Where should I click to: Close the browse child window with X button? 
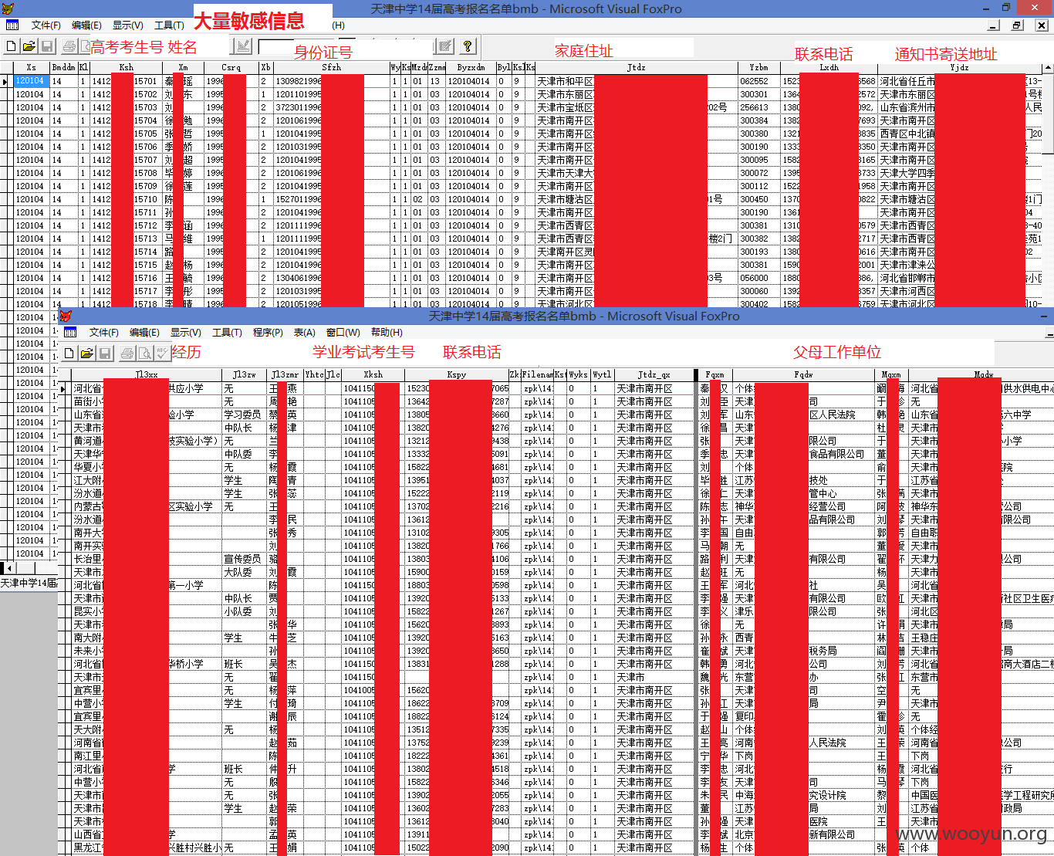pyautogui.click(x=1042, y=25)
